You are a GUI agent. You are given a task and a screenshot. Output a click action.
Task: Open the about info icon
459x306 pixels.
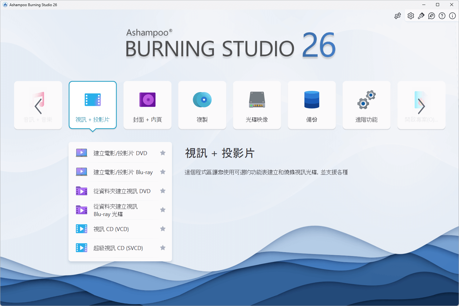[452, 16]
